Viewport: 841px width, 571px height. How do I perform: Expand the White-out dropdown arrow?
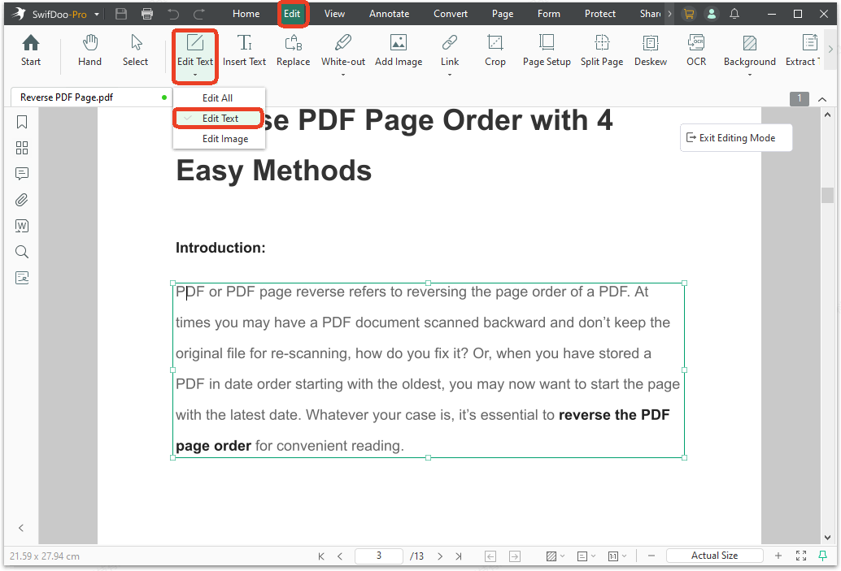(343, 75)
